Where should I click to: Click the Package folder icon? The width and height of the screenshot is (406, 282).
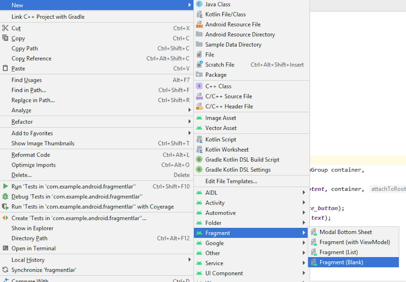199,75
